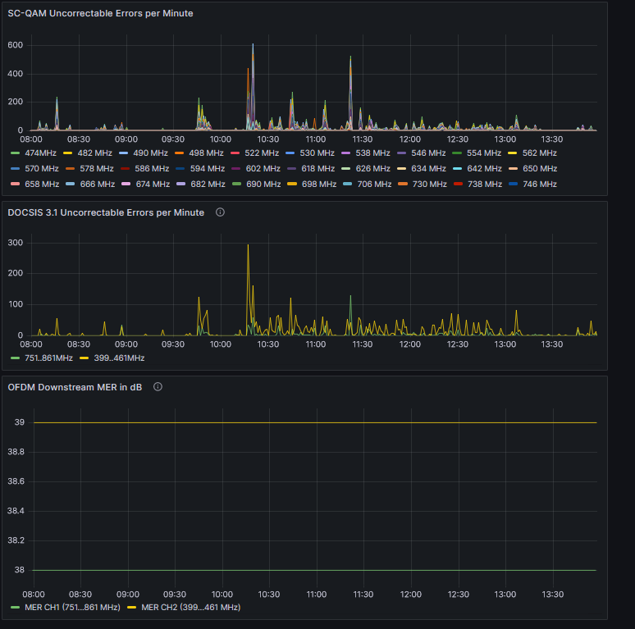Select 642 MHz legend label

[484, 168]
